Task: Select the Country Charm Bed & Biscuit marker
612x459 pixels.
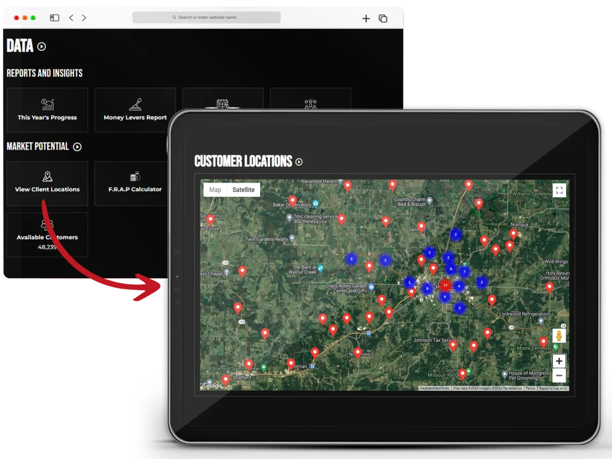Action: coord(429,200)
